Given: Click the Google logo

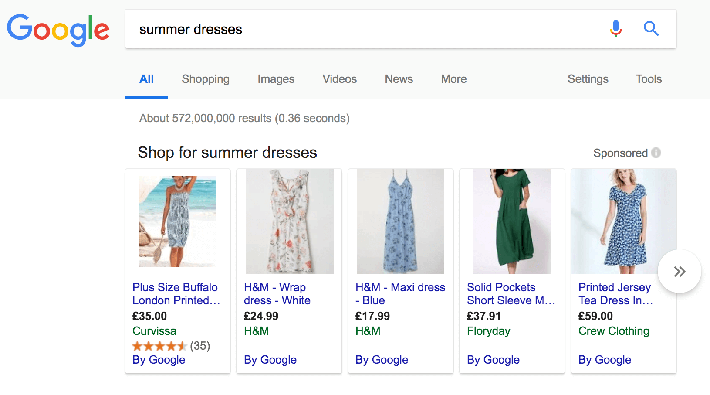Looking at the screenshot, I should (x=58, y=30).
